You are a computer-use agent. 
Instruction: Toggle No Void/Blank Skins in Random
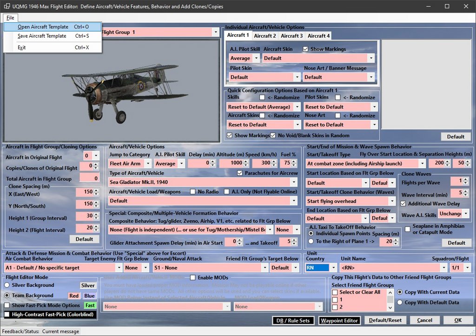(273, 135)
